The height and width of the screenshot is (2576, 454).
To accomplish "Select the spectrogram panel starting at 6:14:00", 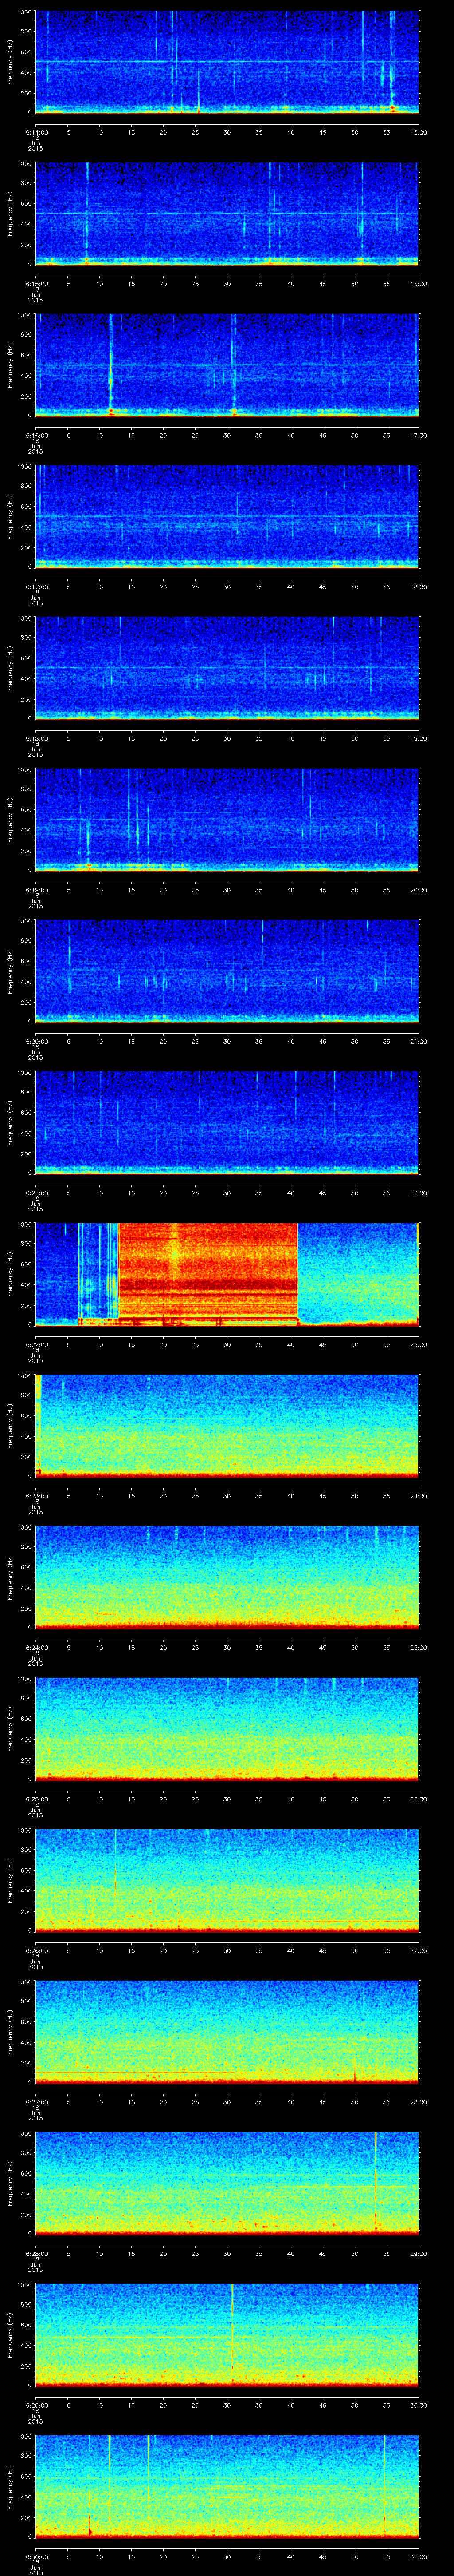I will coord(227,62).
